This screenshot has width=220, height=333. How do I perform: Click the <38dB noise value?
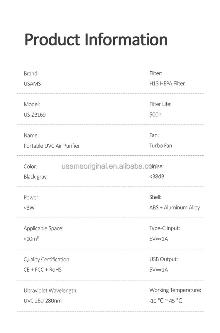click(157, 177)
